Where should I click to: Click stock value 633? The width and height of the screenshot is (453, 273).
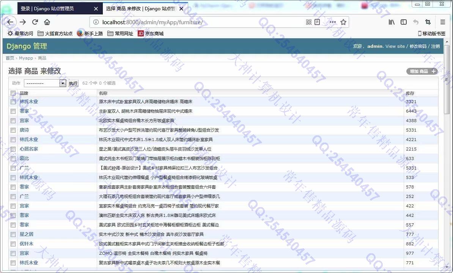(410, 158)
